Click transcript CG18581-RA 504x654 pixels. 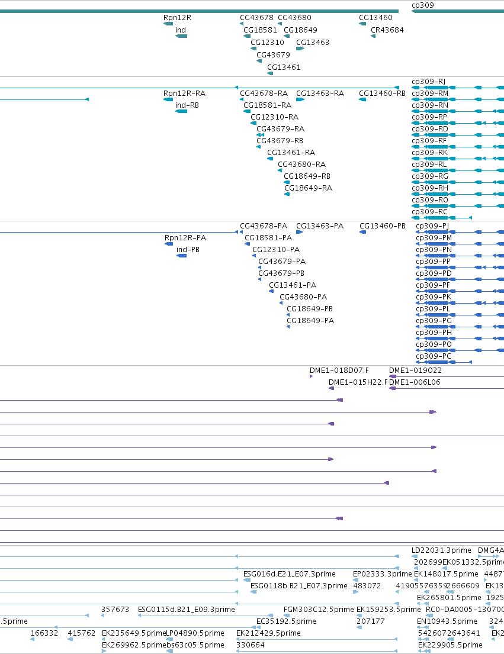click(268, 105)
